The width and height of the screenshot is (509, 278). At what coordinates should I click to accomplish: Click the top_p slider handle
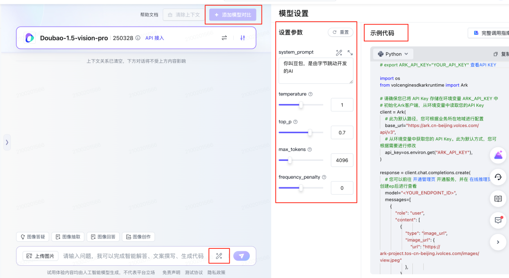(310, 133)
